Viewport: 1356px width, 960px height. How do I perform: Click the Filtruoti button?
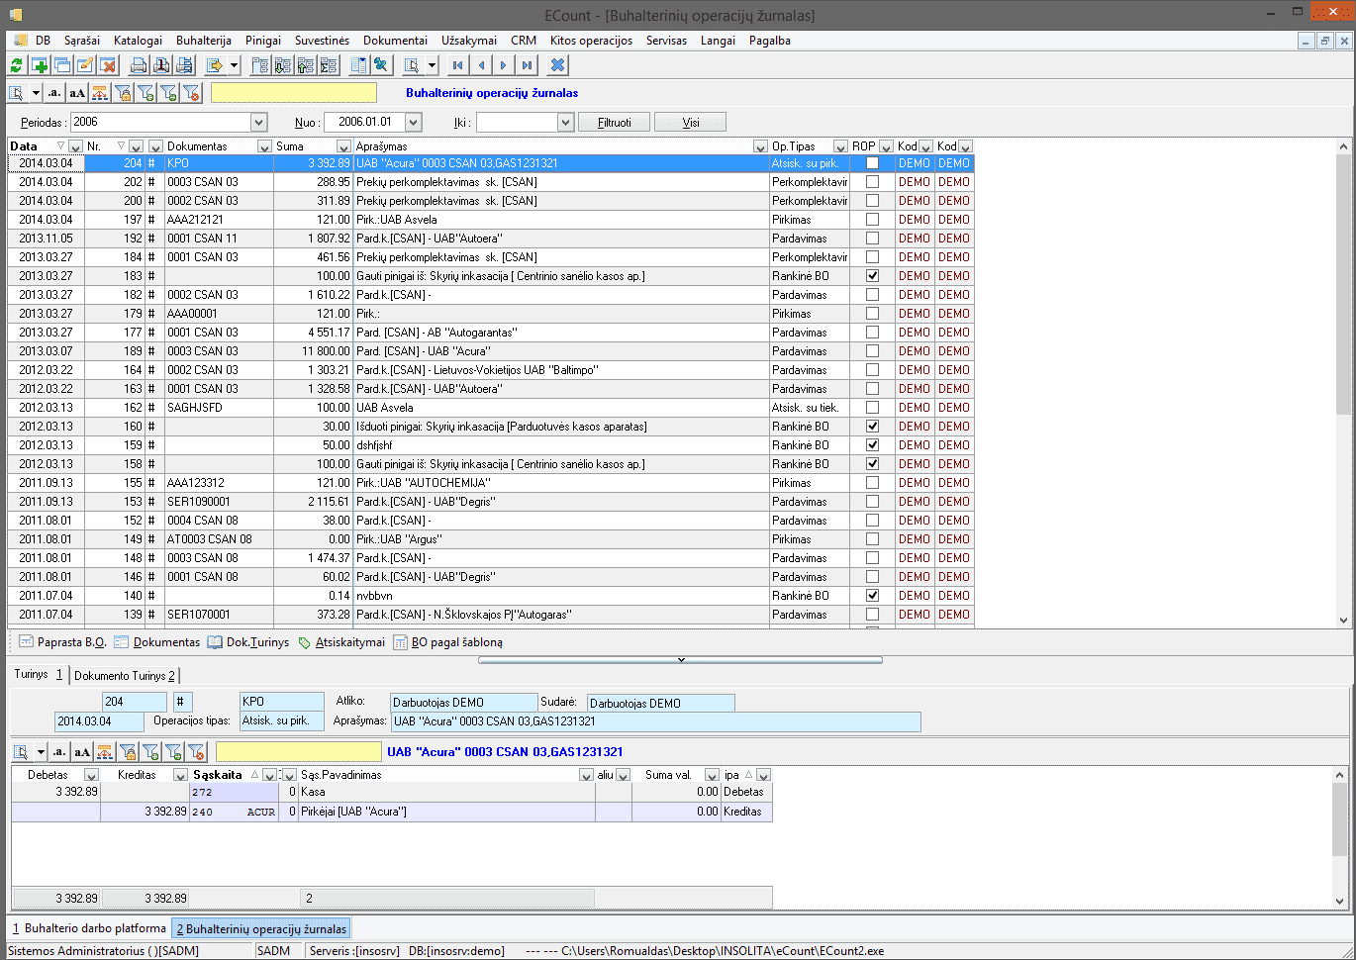point(614,123)
